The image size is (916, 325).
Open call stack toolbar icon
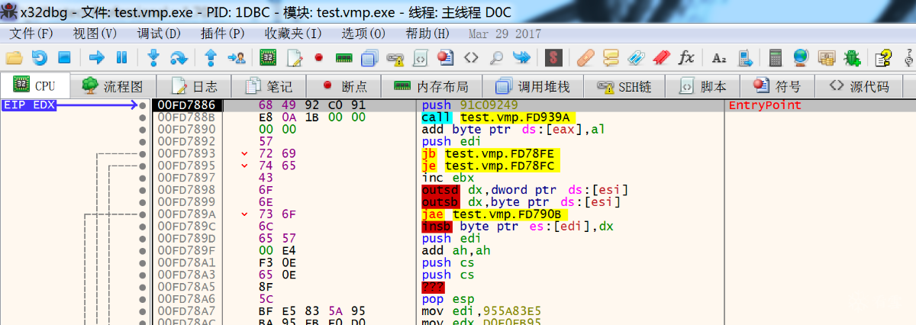(x=369, y=57)
